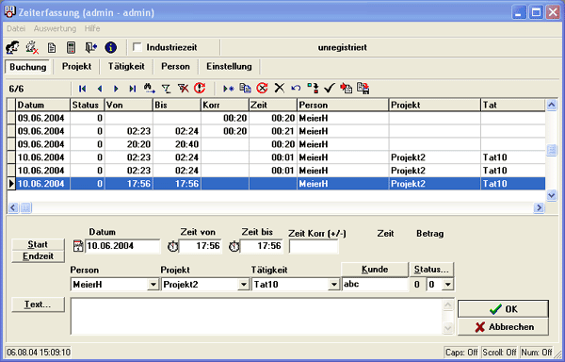
Task: Click table vertical scrollbar up arrow
Action: pyautogui.click(x=552, y=105)
